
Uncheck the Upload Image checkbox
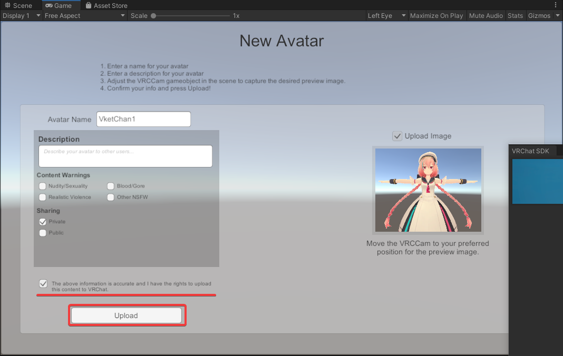pos(397,136)
